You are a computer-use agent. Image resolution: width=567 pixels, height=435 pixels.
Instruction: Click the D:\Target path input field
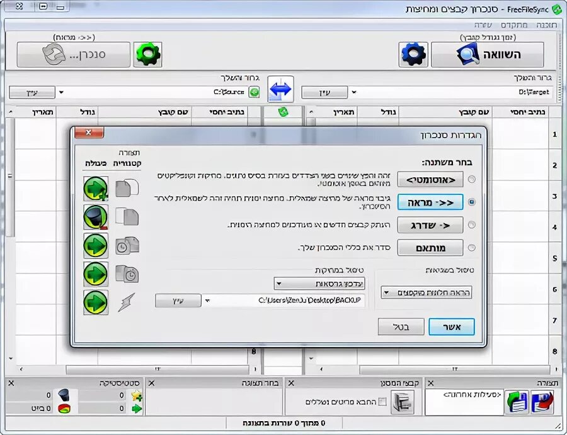455,92
